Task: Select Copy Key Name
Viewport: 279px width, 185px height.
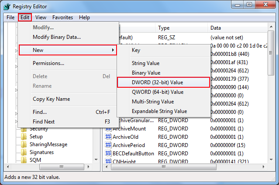Action: tap(68, 99)
